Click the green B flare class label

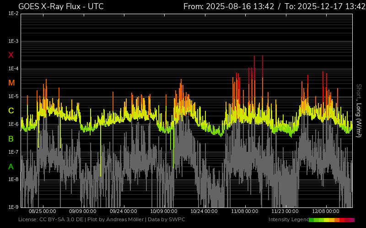(11, 139)
